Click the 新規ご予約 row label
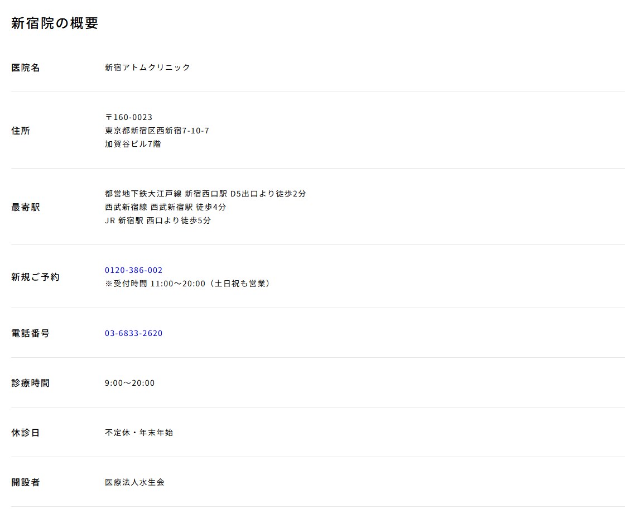 coord(35,277)
